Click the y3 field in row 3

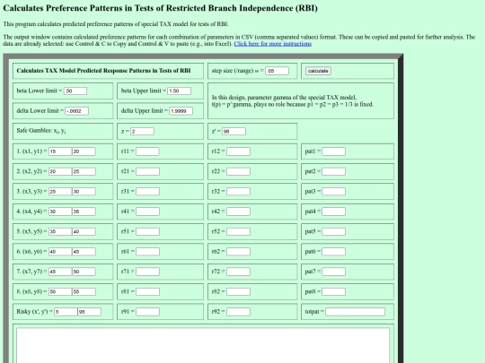(84, 192)
